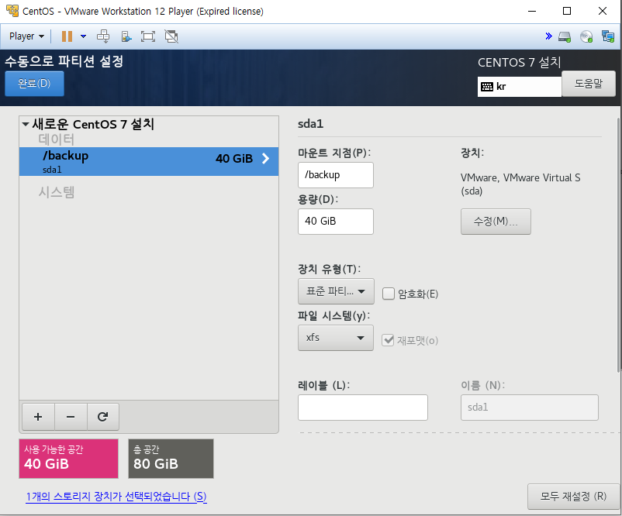Click the vertical scrollbar on the right
This screenshot has height=516, width=622.
click(619, 245)
